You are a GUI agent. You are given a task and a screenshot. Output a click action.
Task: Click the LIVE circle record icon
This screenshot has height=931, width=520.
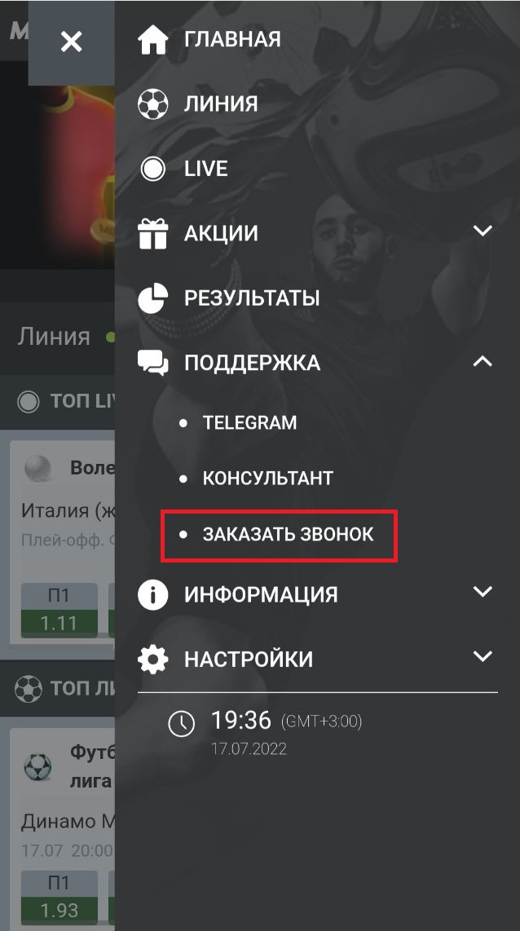153,170
